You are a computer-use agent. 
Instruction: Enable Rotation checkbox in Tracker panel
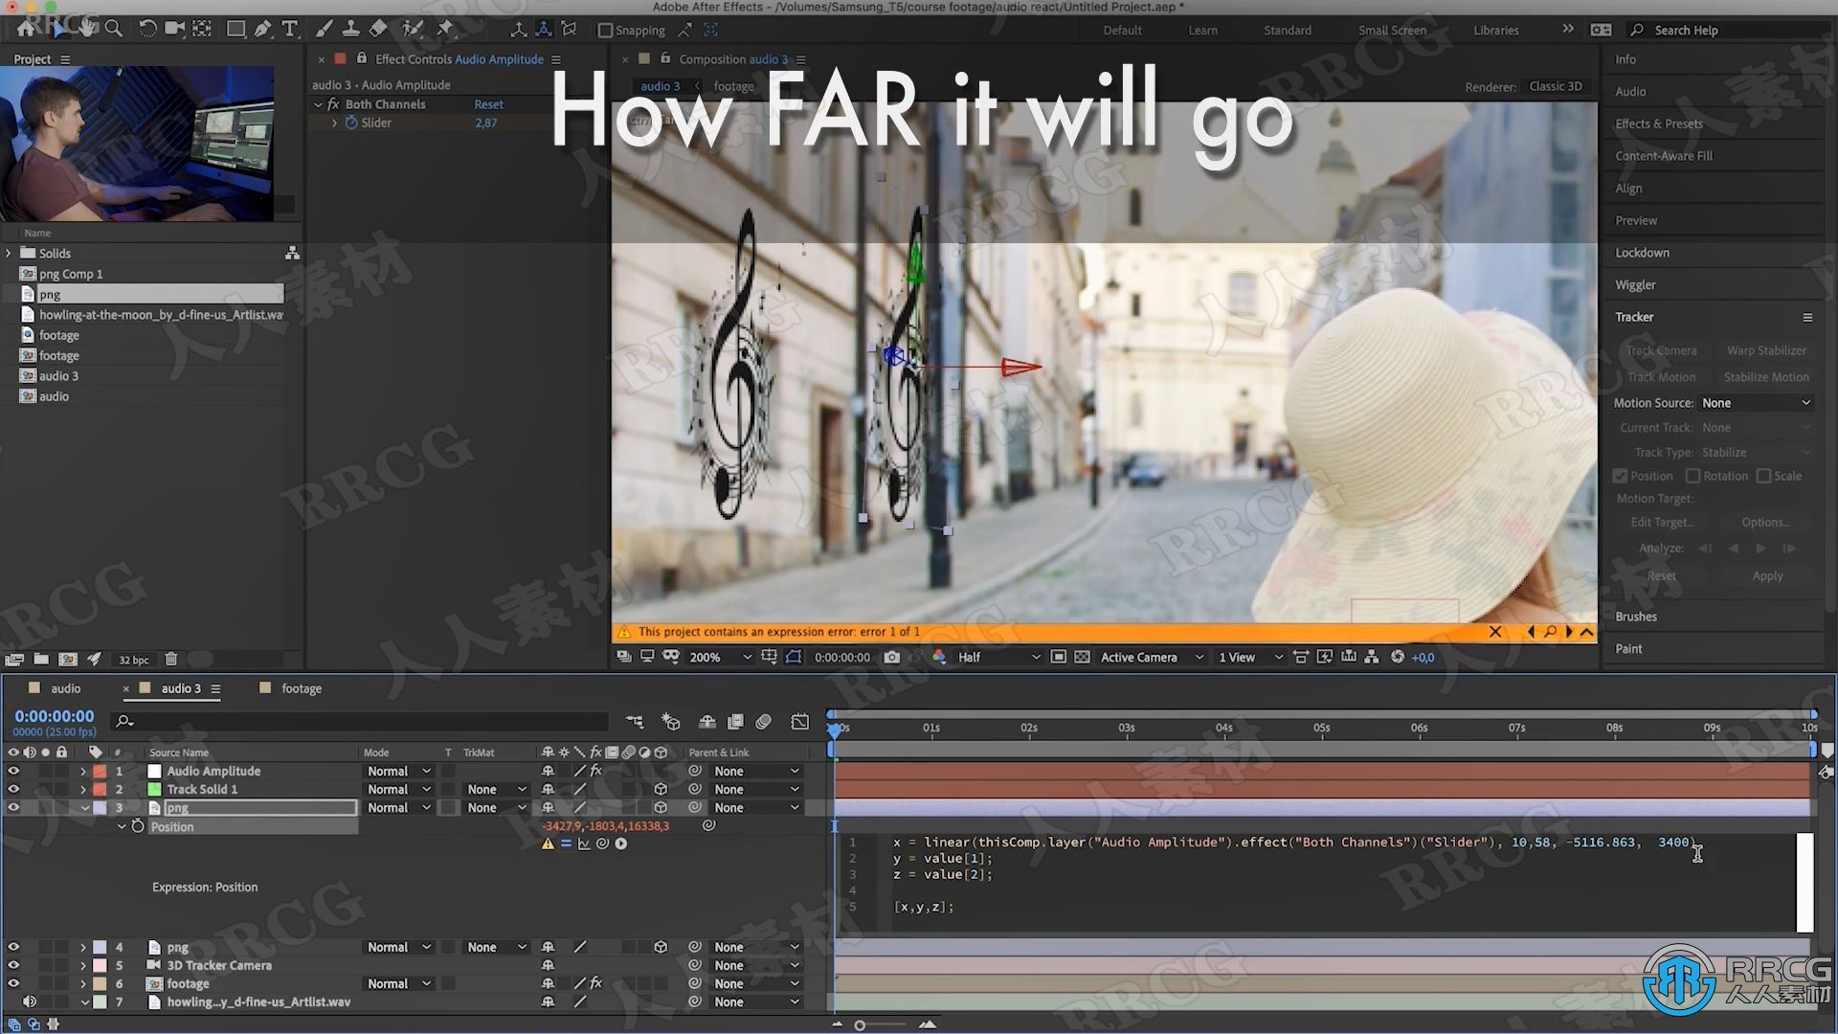point(1692,476)
